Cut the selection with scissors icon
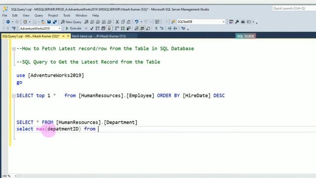Screen dimensions: 316x178 point(117,22)
